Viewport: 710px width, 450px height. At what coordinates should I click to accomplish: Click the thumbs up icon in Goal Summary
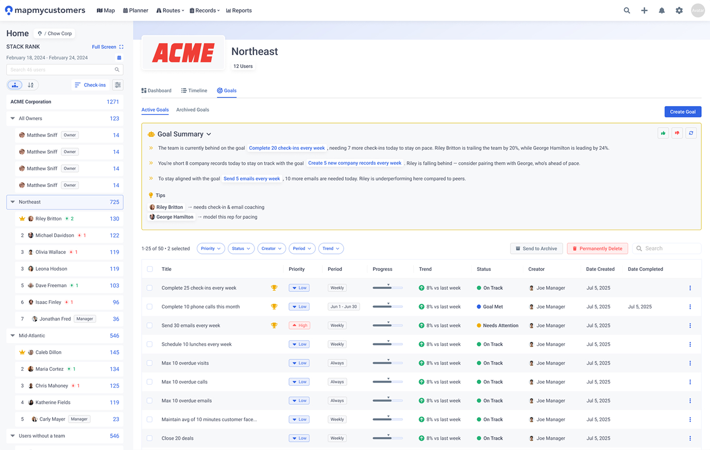[x=663, y=133]
